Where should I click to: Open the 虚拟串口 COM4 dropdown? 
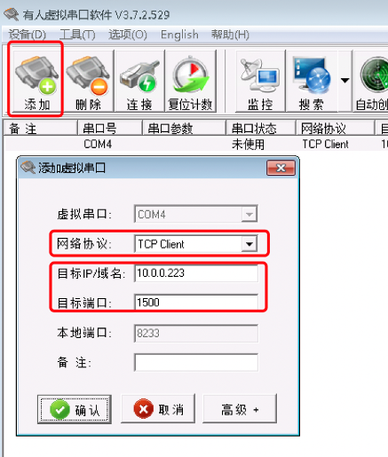(249, 214)
